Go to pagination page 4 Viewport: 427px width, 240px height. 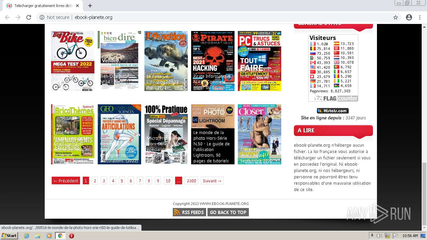tap(113, 181)
